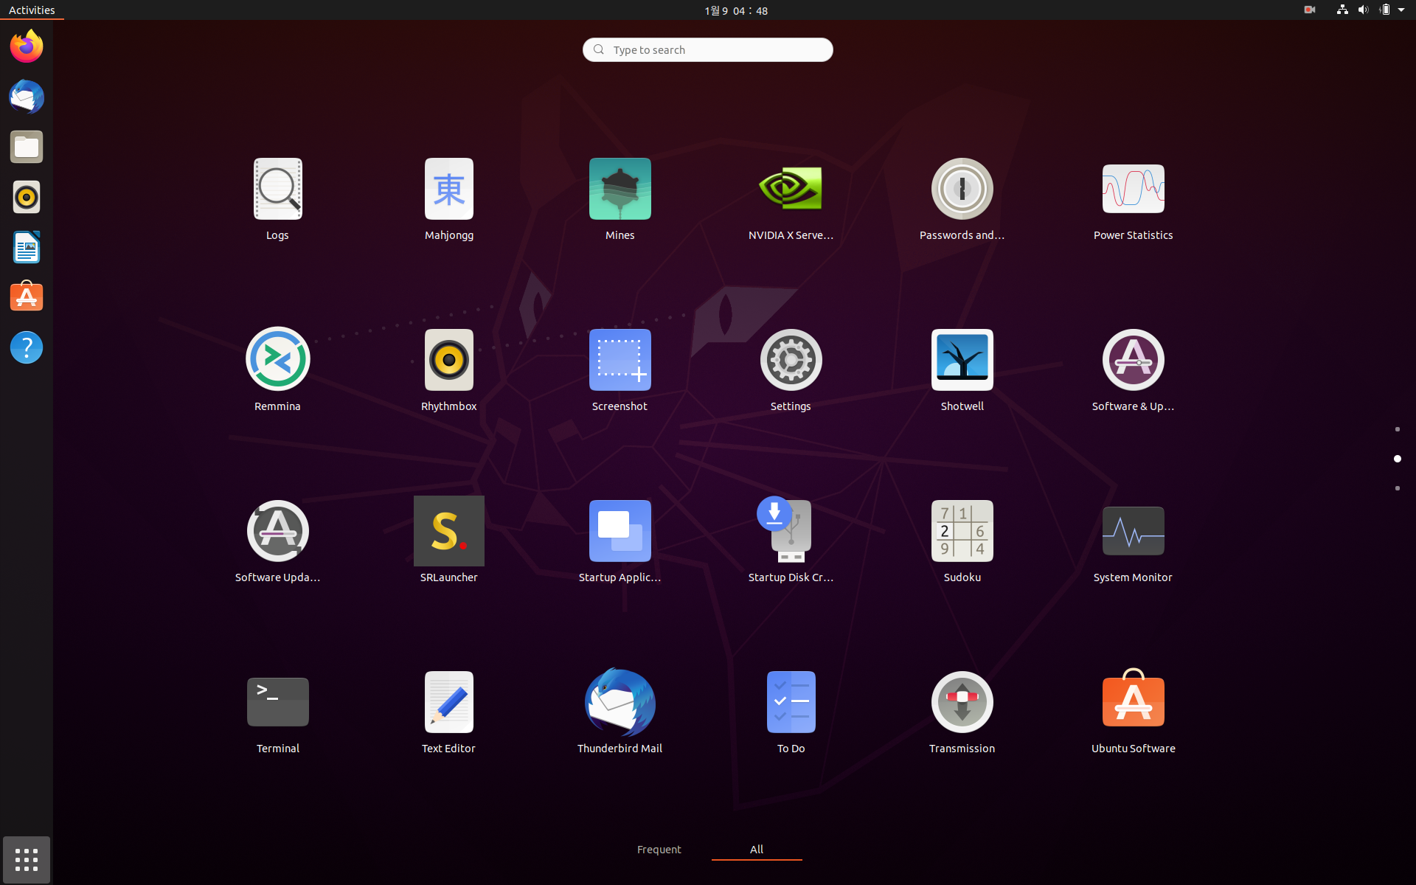Launch Shotwell photo manager
This screenshot has width=1416, height=885.
pos(962,370)
